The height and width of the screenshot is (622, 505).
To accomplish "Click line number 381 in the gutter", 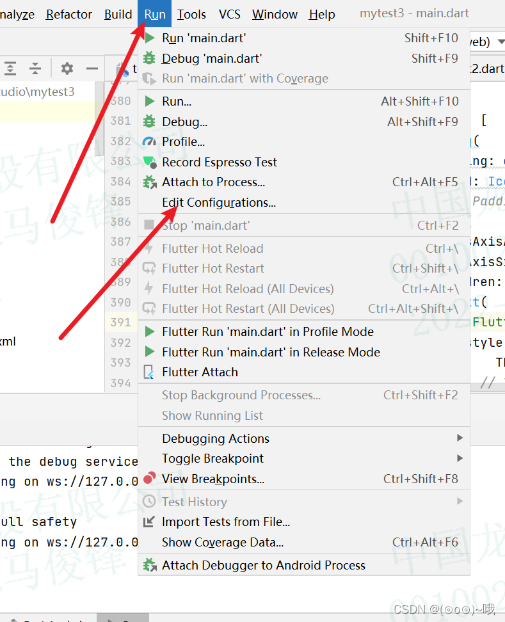I will coord(120,120).
